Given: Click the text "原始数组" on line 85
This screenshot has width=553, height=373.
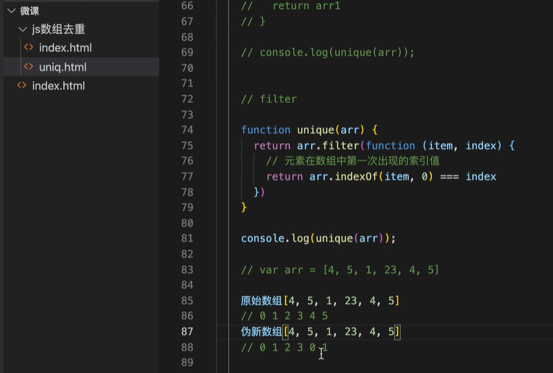Looking at the screenshot, I should (262, 301).
